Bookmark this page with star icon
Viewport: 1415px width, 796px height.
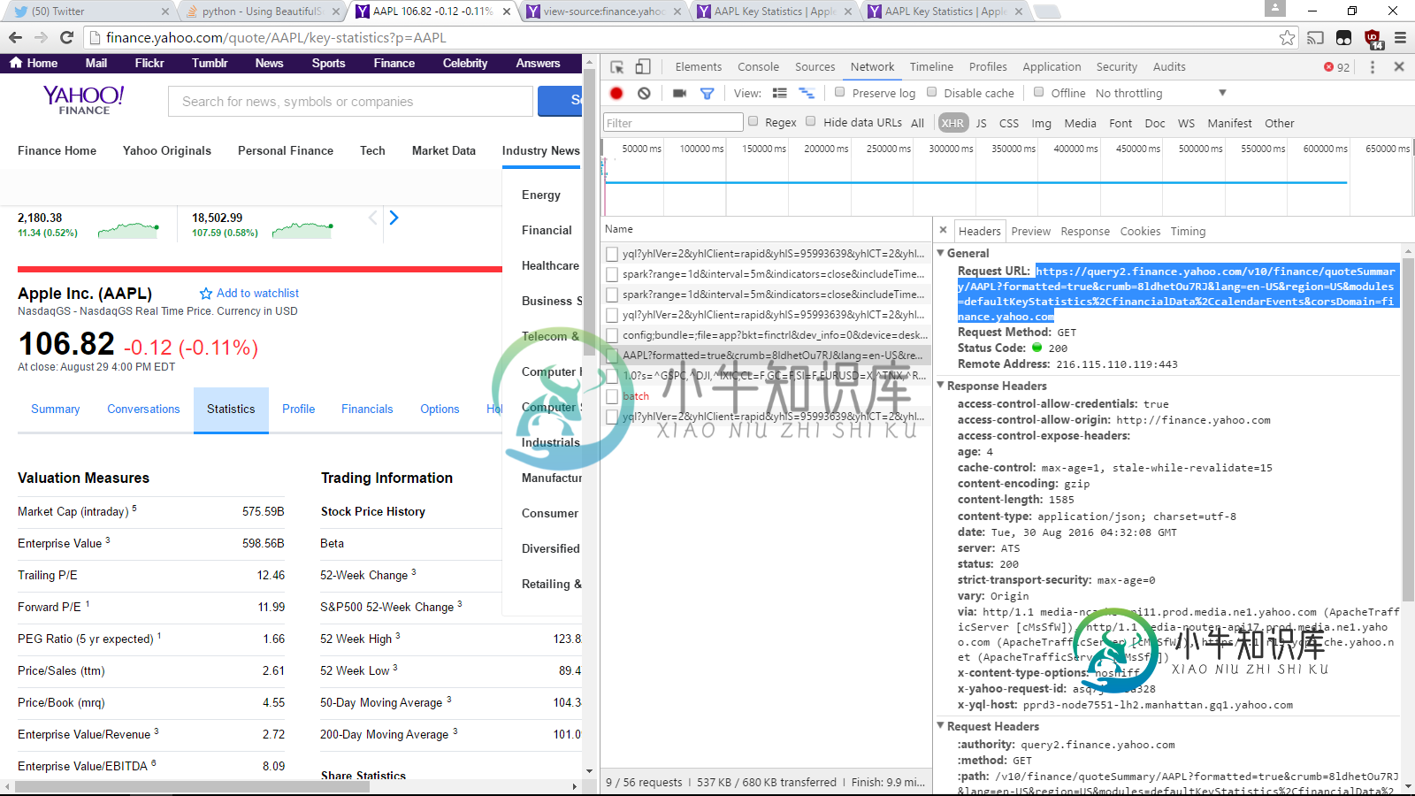click(x=1287, y=37)
